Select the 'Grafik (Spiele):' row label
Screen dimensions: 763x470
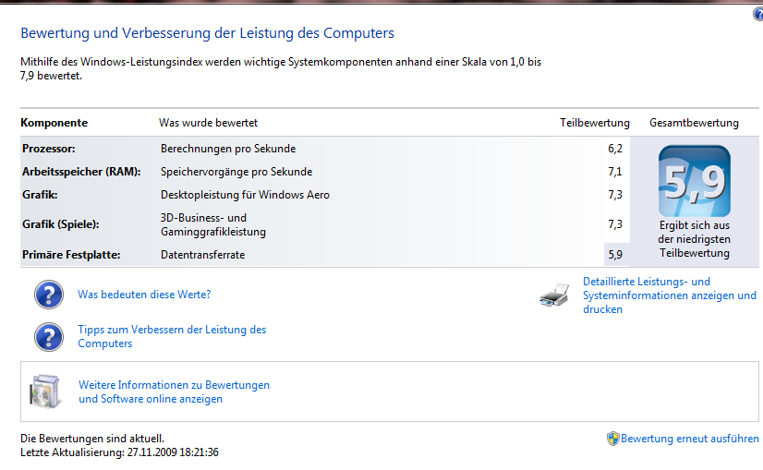click(x=60, y=224)
